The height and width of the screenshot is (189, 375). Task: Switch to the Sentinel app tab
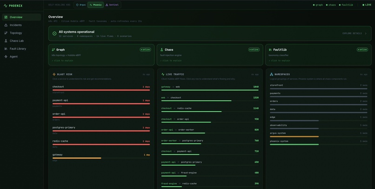[x=112, y=5]
